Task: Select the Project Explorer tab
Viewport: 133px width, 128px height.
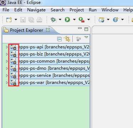Action: (26, 30)
